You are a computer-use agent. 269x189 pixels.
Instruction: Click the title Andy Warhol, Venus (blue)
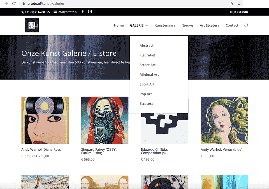221,150
